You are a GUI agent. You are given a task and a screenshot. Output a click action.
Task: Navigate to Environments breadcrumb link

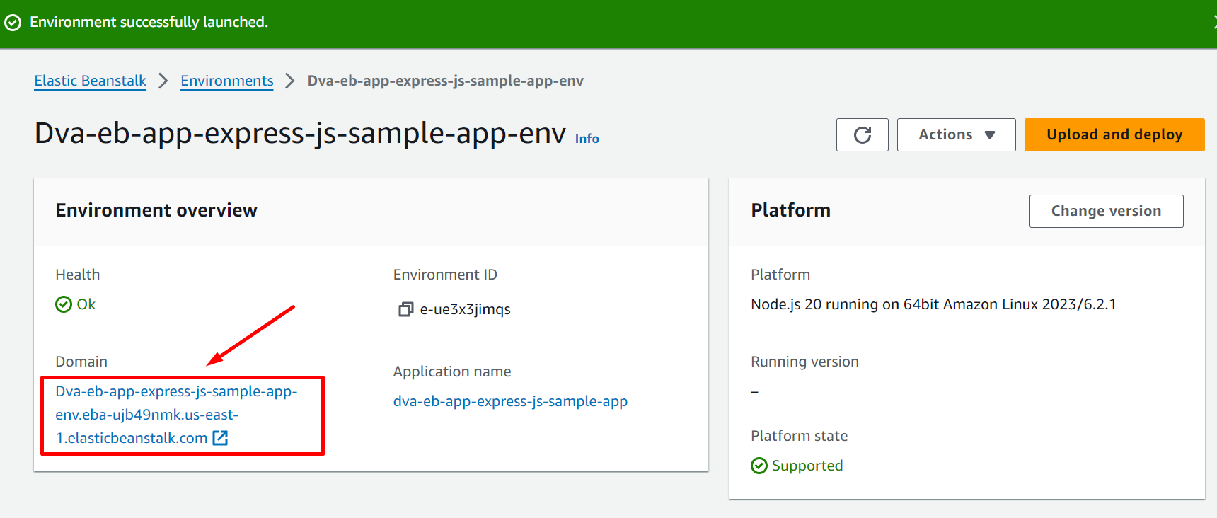226,81
